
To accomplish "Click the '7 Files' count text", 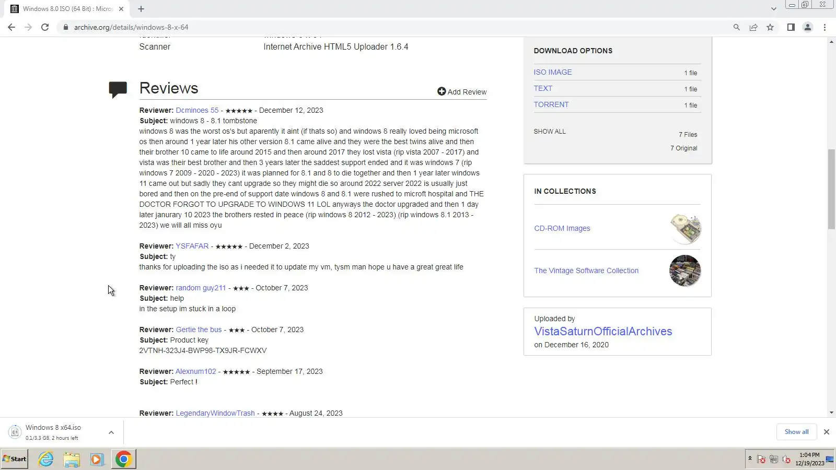I will 688,135.
